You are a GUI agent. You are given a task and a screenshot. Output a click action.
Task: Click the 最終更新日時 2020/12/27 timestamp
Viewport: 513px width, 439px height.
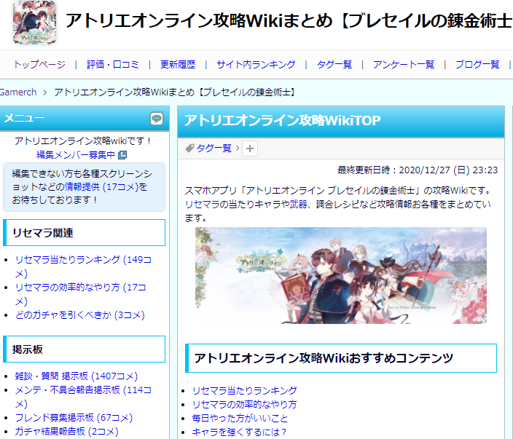point(418,170)
